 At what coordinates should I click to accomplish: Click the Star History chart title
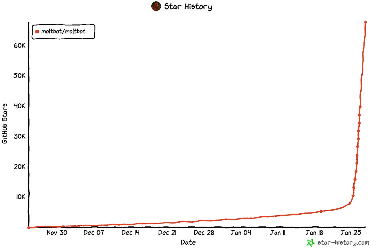[x=188, y=6]
